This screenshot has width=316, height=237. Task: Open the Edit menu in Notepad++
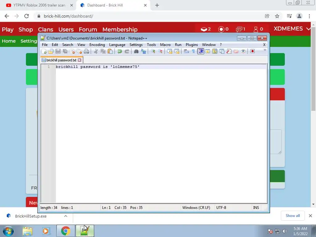[x=55, y=45]
